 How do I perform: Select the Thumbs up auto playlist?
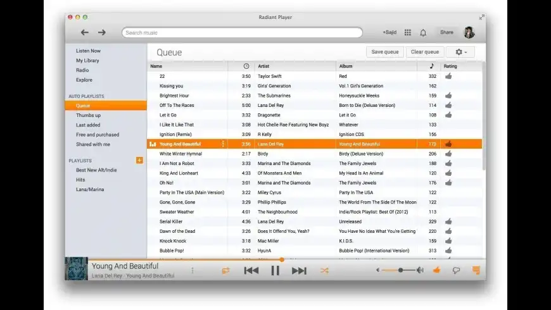[88, 115]
